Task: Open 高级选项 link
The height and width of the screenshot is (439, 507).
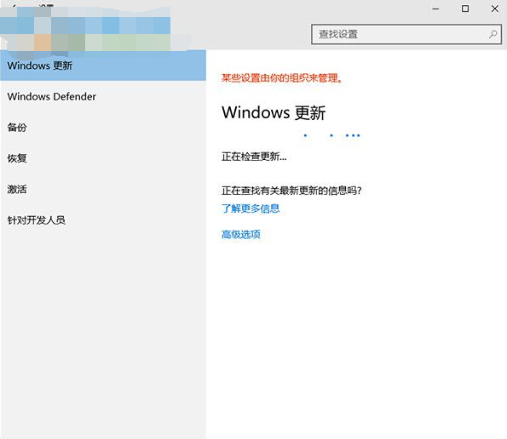Action: (x=241, y=234)
